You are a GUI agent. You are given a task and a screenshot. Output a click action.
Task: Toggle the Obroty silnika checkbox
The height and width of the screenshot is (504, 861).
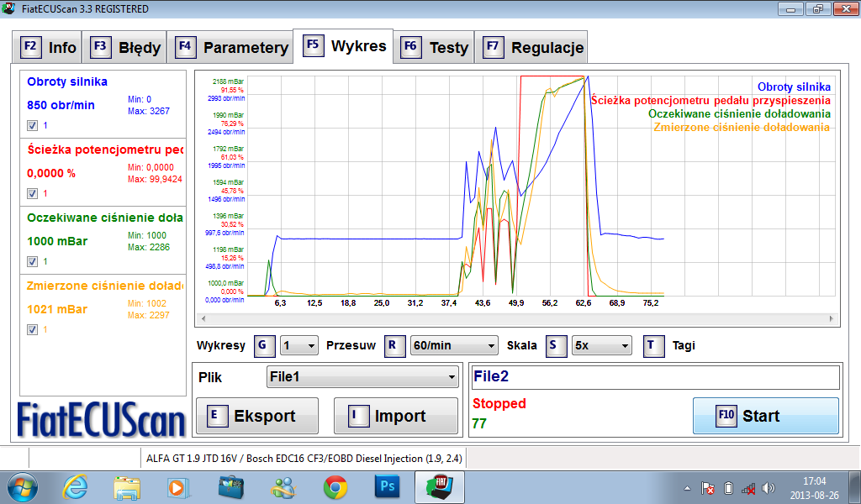tap(32, 125)
